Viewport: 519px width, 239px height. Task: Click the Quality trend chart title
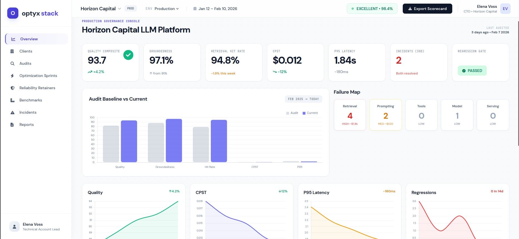click(x=95, y=193)
